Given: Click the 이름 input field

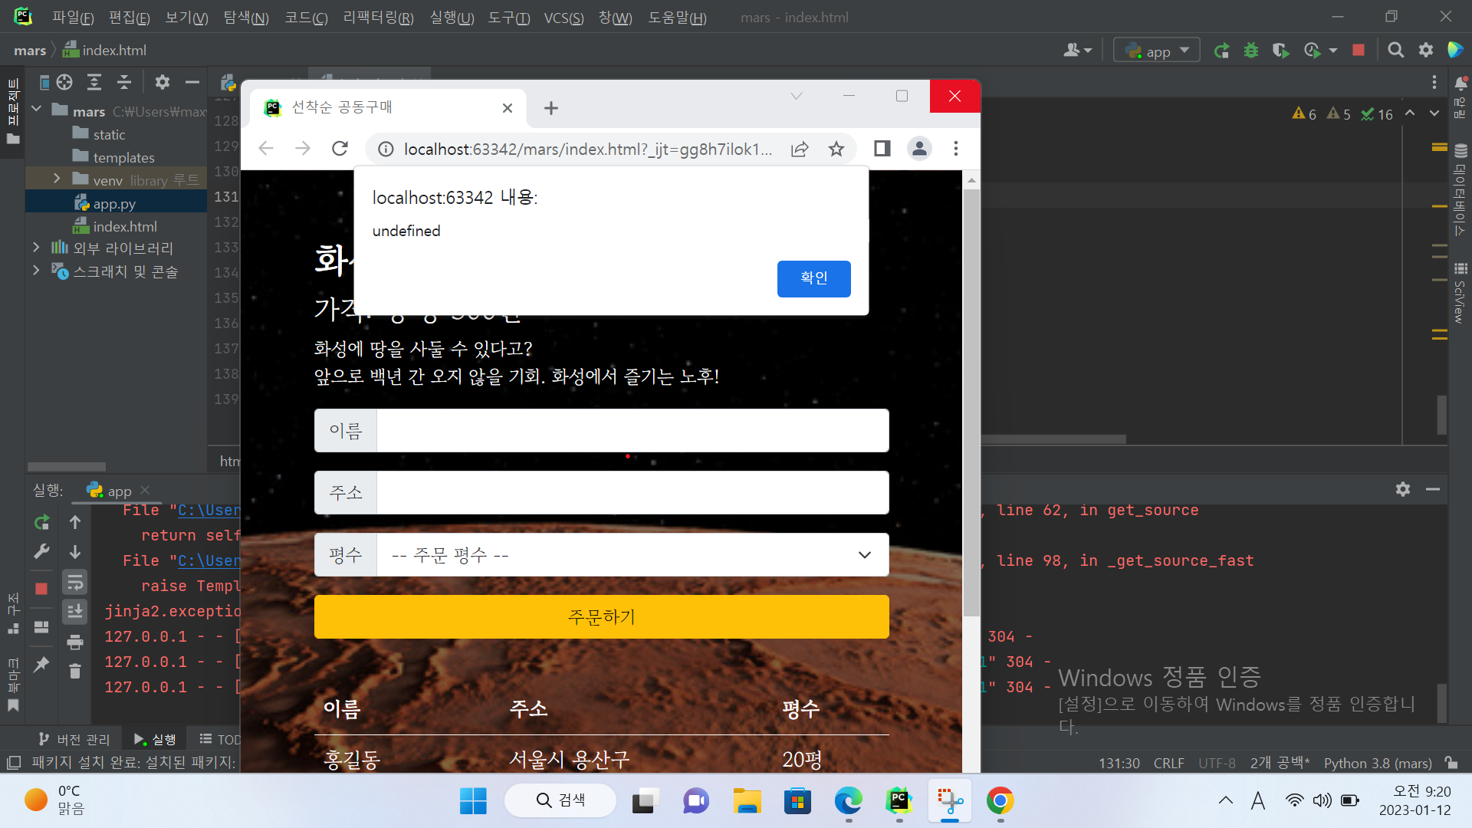Looking at the screenshot, I should 633,431.
